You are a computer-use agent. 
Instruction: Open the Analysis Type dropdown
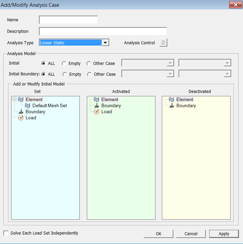tap(105, 43)
